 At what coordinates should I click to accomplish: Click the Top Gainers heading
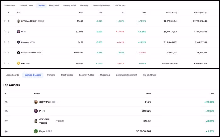[11, 85]
